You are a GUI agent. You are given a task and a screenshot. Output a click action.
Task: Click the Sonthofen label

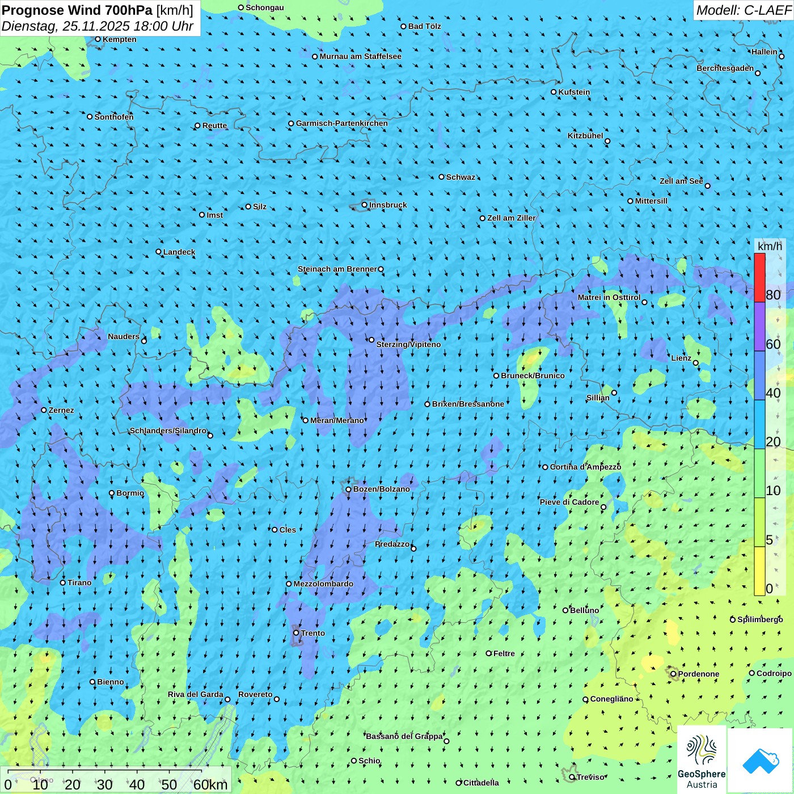(114, 117)
